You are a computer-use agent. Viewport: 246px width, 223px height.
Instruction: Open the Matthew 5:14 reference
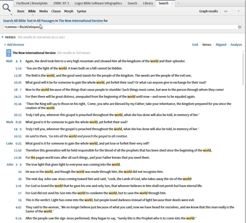coord(18,68)
